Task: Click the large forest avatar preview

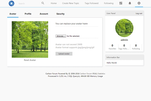Action: pos(30,39)
